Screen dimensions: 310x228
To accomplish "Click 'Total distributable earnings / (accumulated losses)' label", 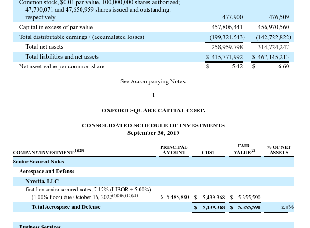I will tap(81, 37).
